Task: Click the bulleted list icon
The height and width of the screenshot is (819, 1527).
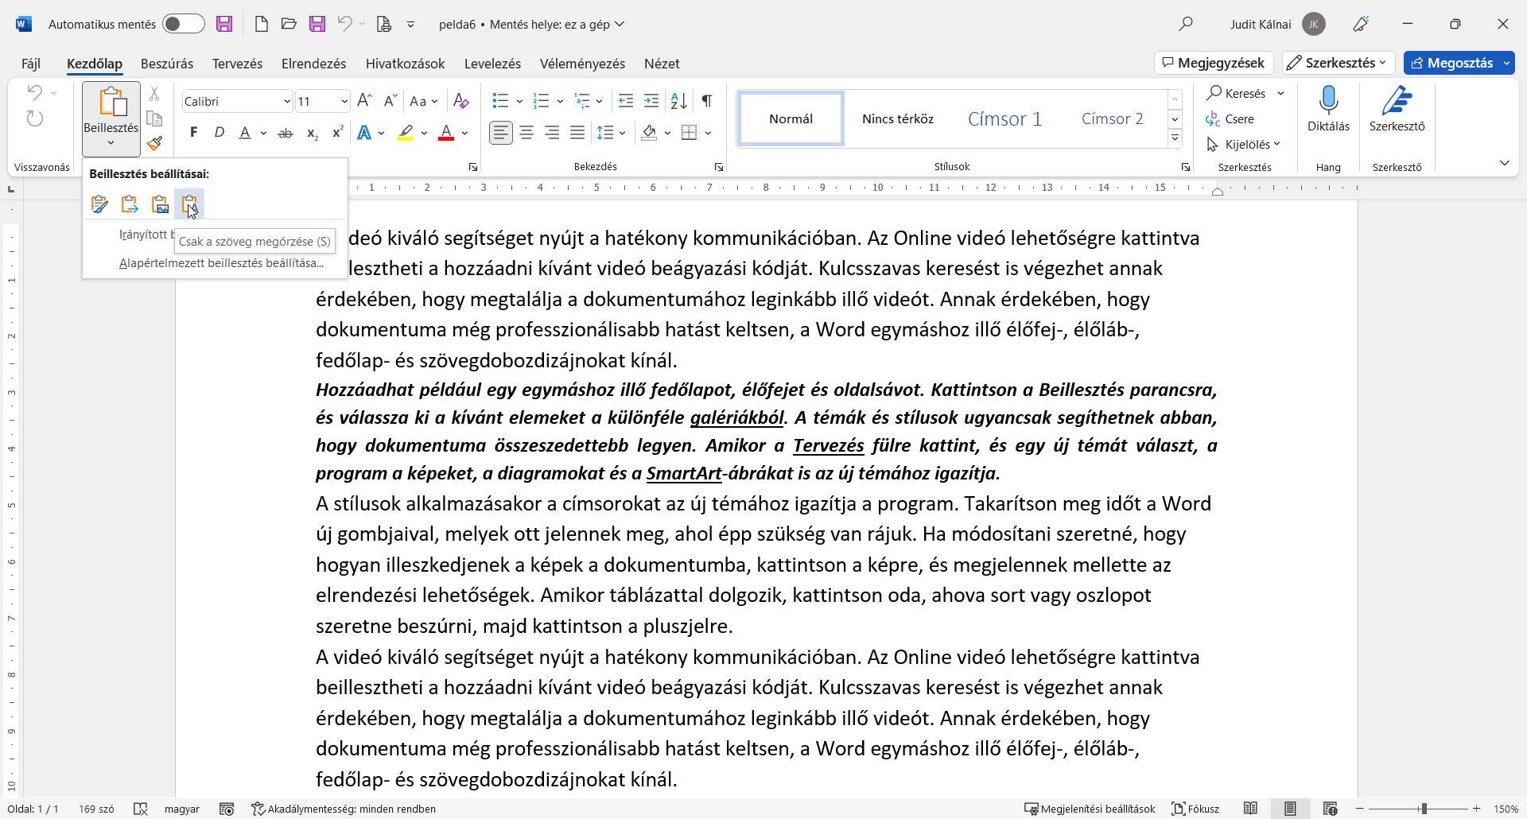Action: click(500, 101)
